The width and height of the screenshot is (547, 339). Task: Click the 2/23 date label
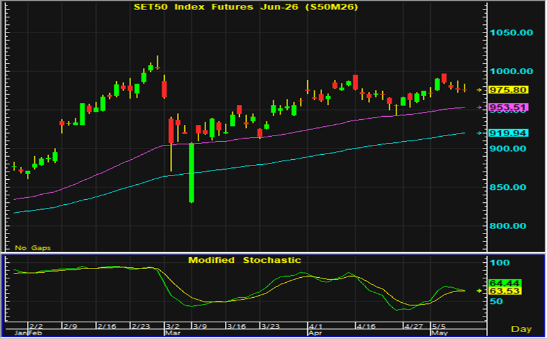coord(141,327)
